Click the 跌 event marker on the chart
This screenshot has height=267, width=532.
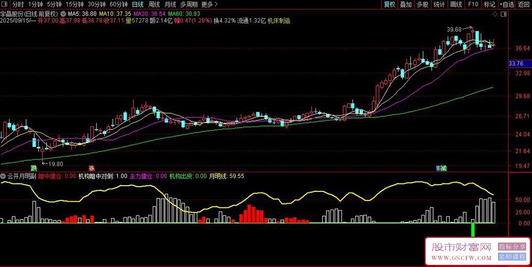[x=34, y=168]
